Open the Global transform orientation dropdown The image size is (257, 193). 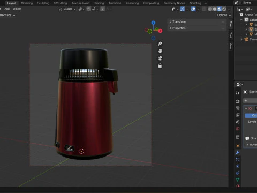tap(67, 9)
